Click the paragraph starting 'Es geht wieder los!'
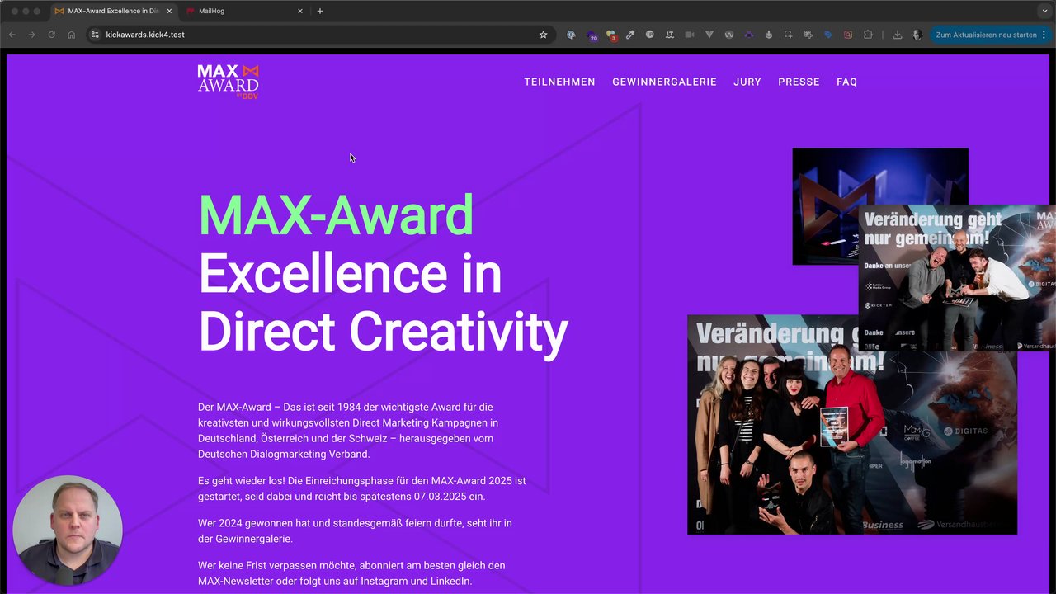This screenshot has width=1056, height=594. click(x=361, y=488)
